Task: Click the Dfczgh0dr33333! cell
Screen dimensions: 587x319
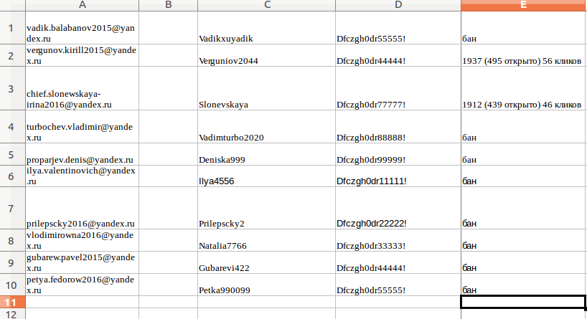Action: tap(398, 240)
